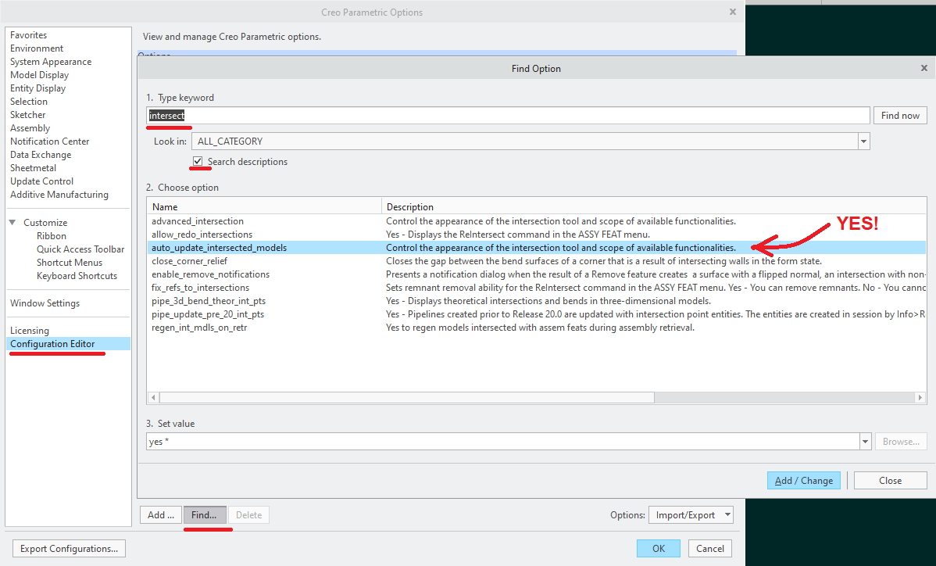Select the advanced_intersection option row
The image size is (936, 566).
(199, 220)
